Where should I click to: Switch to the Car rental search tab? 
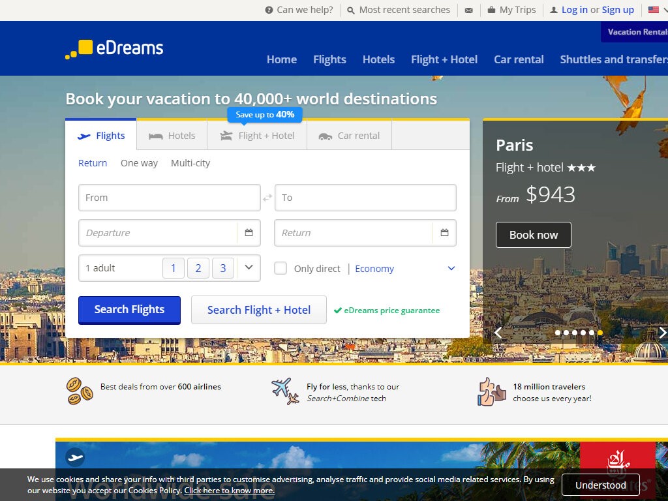pos(350,136)
